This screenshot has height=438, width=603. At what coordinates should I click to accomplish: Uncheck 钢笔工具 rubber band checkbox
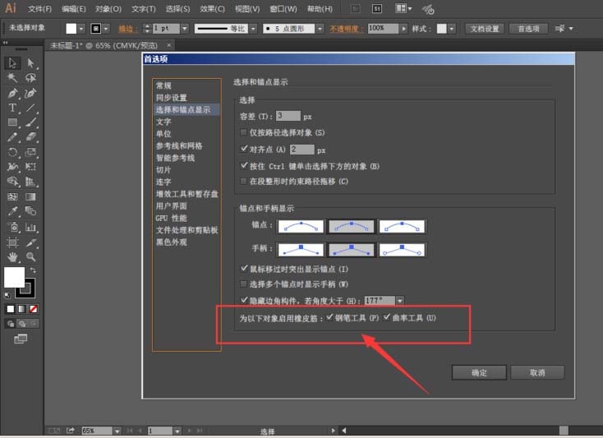point(330,317)
